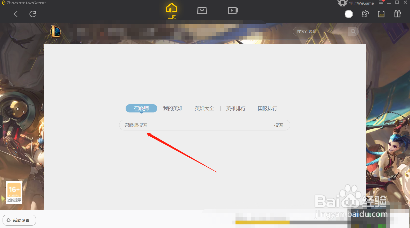Select the 召唤师 tab

coord(141,108)
